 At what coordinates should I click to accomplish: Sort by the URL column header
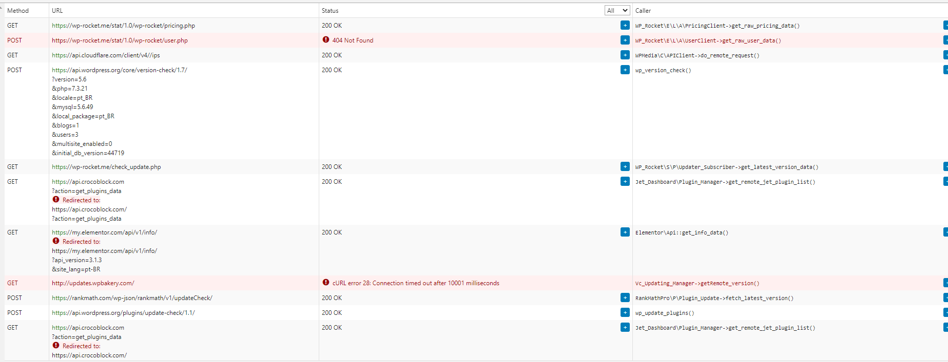pos(57,11)
